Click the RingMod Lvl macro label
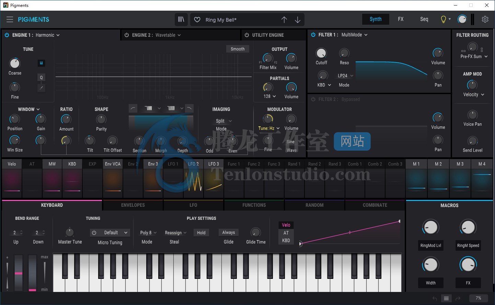495x305 pixels. pos(431,245)
